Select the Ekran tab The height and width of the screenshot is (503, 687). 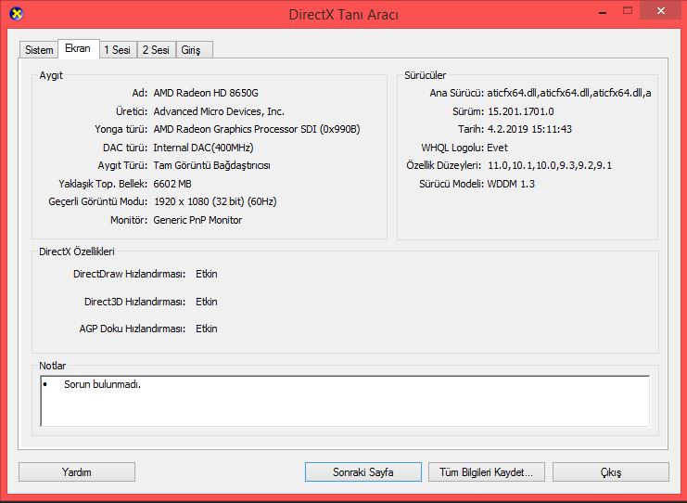coord(78,48)
